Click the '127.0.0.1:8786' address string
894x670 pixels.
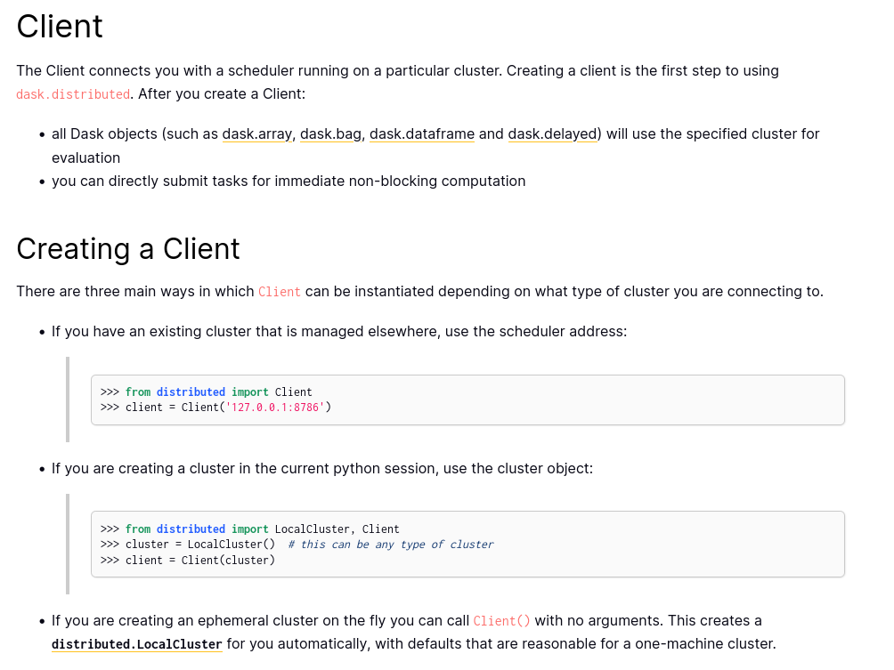[275, 408]
